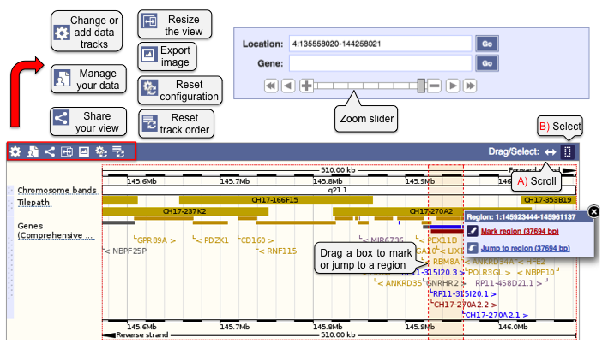Click the empty Gene input field
The image size is (608, 349).
pyautogui.click(x=382, y=63)
